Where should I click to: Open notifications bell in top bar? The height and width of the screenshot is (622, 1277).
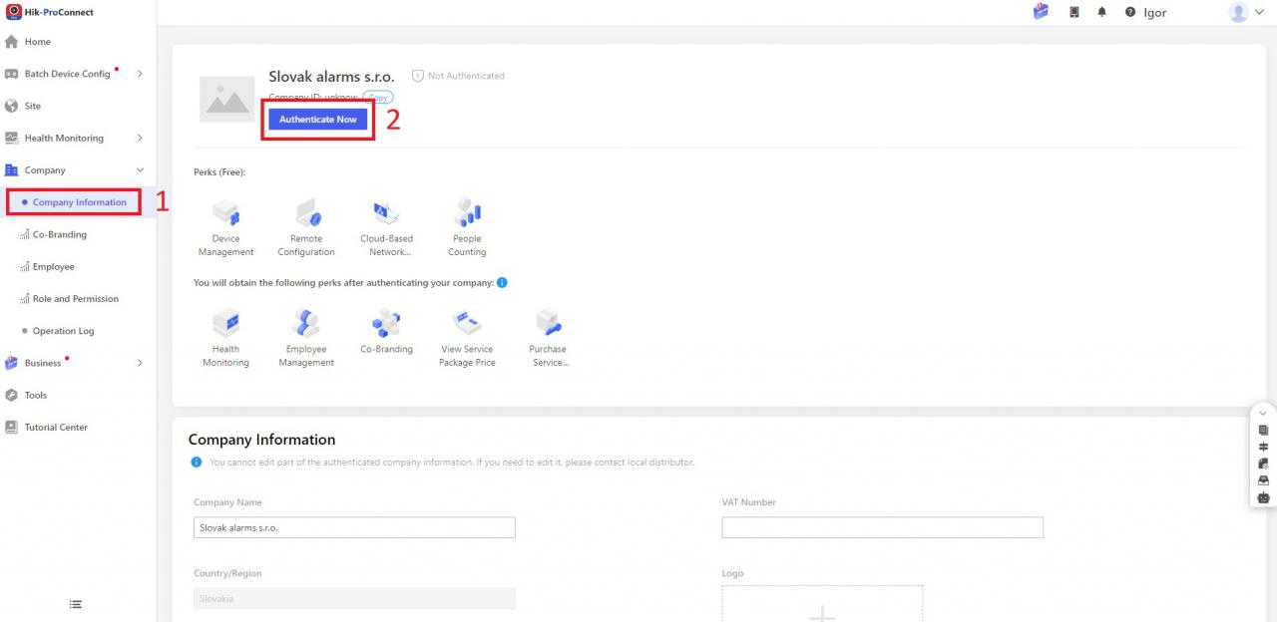pos(1102,12)
